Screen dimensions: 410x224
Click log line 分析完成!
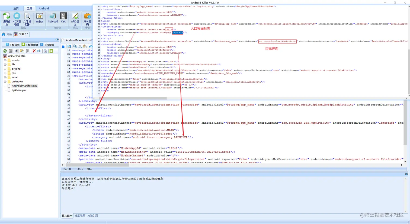[x=68, y=188]
